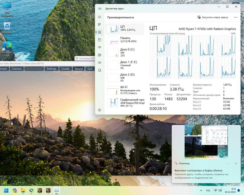Select ЦП resource in performance list
The width and height of the screenshot is (244, 195).
tap(124, 29)
